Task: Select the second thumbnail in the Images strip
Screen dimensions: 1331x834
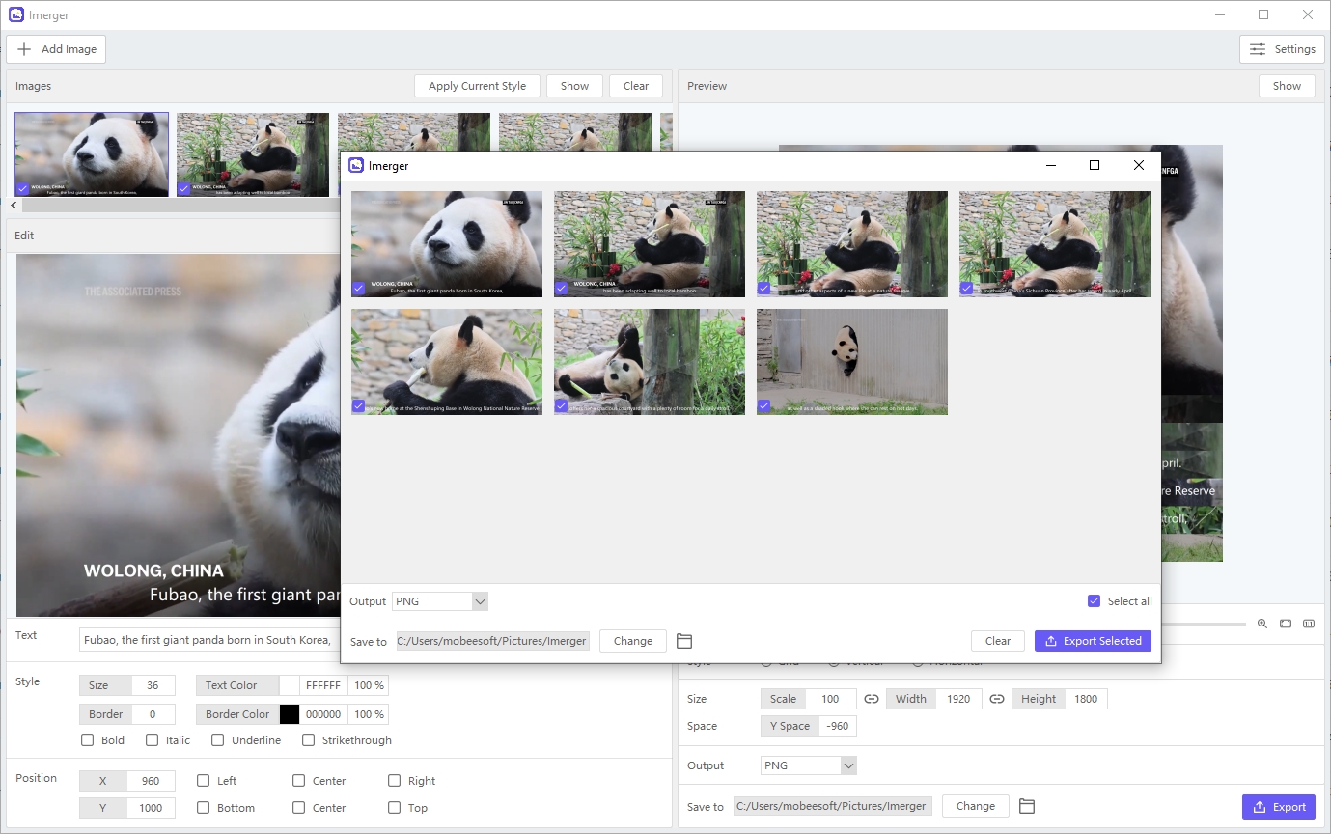Action: click(253, 154)
